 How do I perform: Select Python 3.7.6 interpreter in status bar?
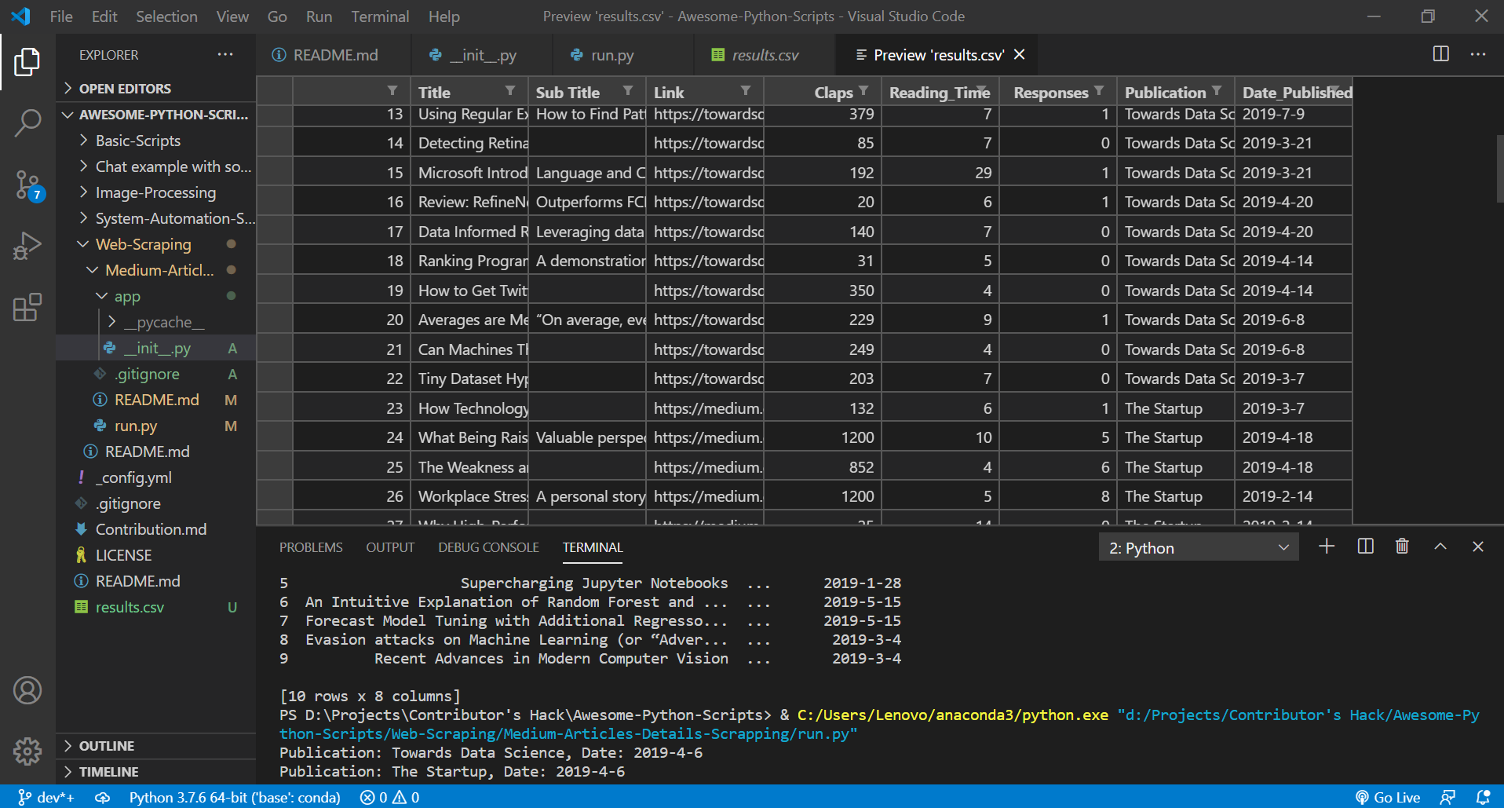(235, 797)
